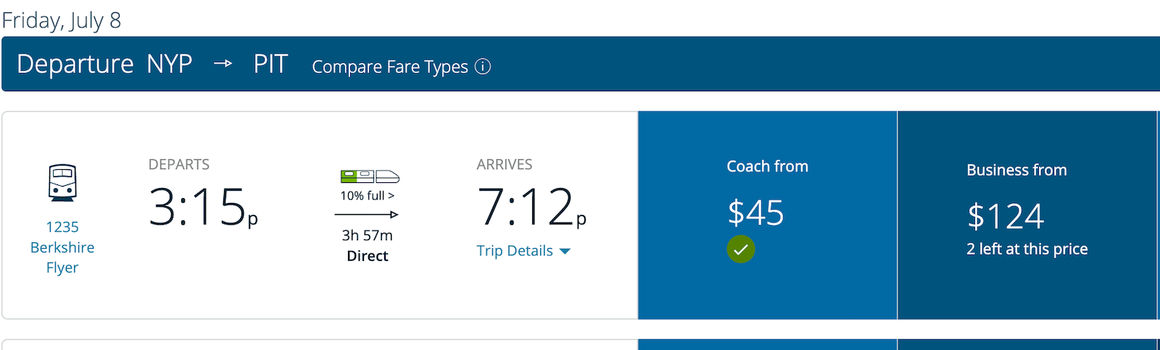Open the Compare Fare Types info icon
Image resolution: width=1160 pixels, height=350 pixels.
click(x=483, y=67)
